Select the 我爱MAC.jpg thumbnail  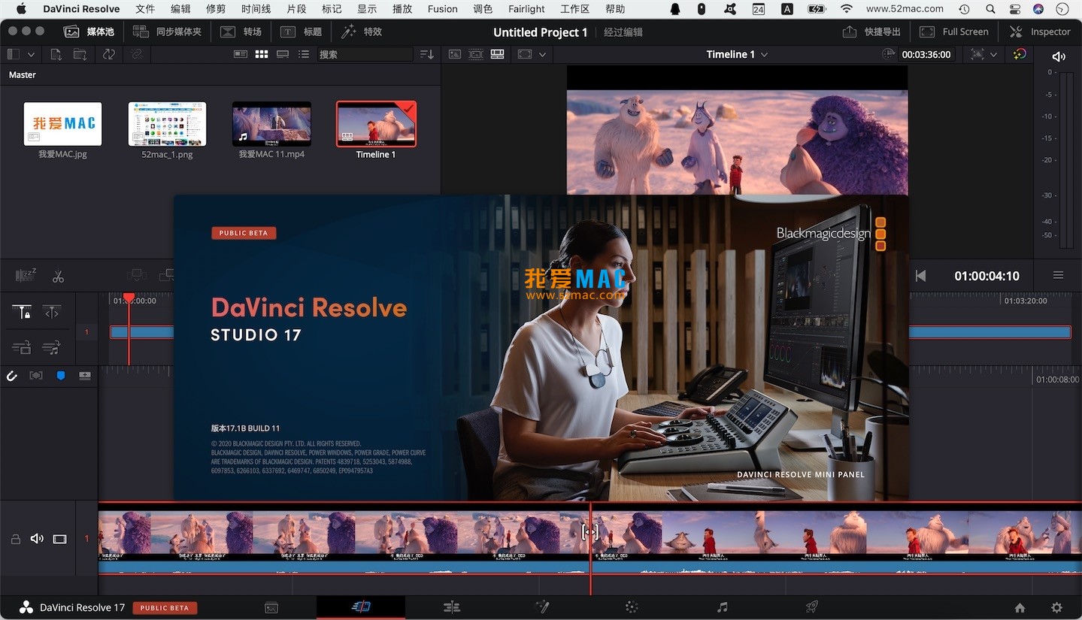pyautogui.click(x=62, y=124)
